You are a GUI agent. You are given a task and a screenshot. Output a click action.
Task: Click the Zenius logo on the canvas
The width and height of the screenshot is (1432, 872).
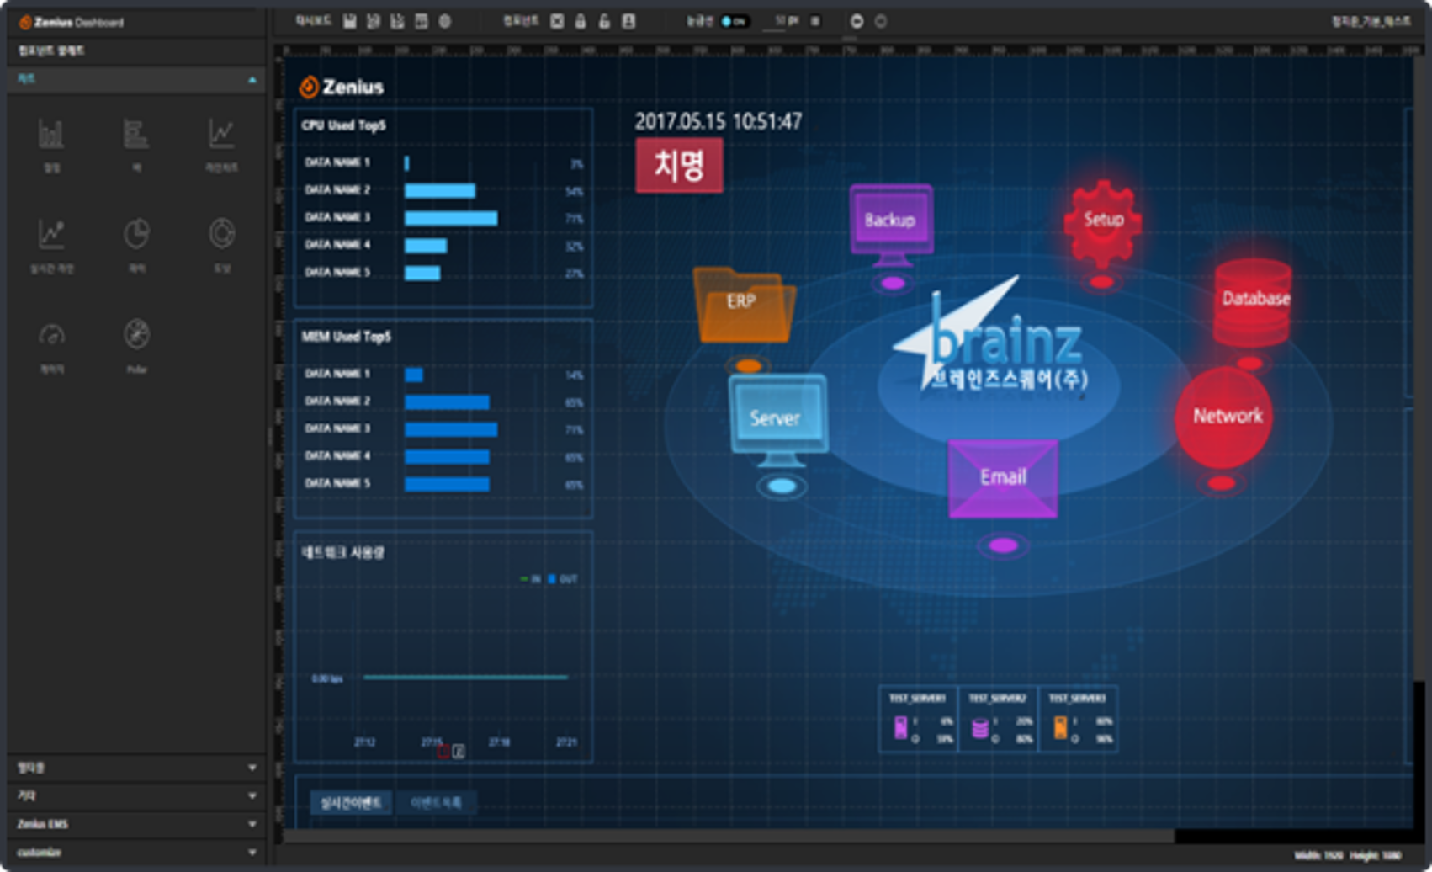tap(342, 87)
